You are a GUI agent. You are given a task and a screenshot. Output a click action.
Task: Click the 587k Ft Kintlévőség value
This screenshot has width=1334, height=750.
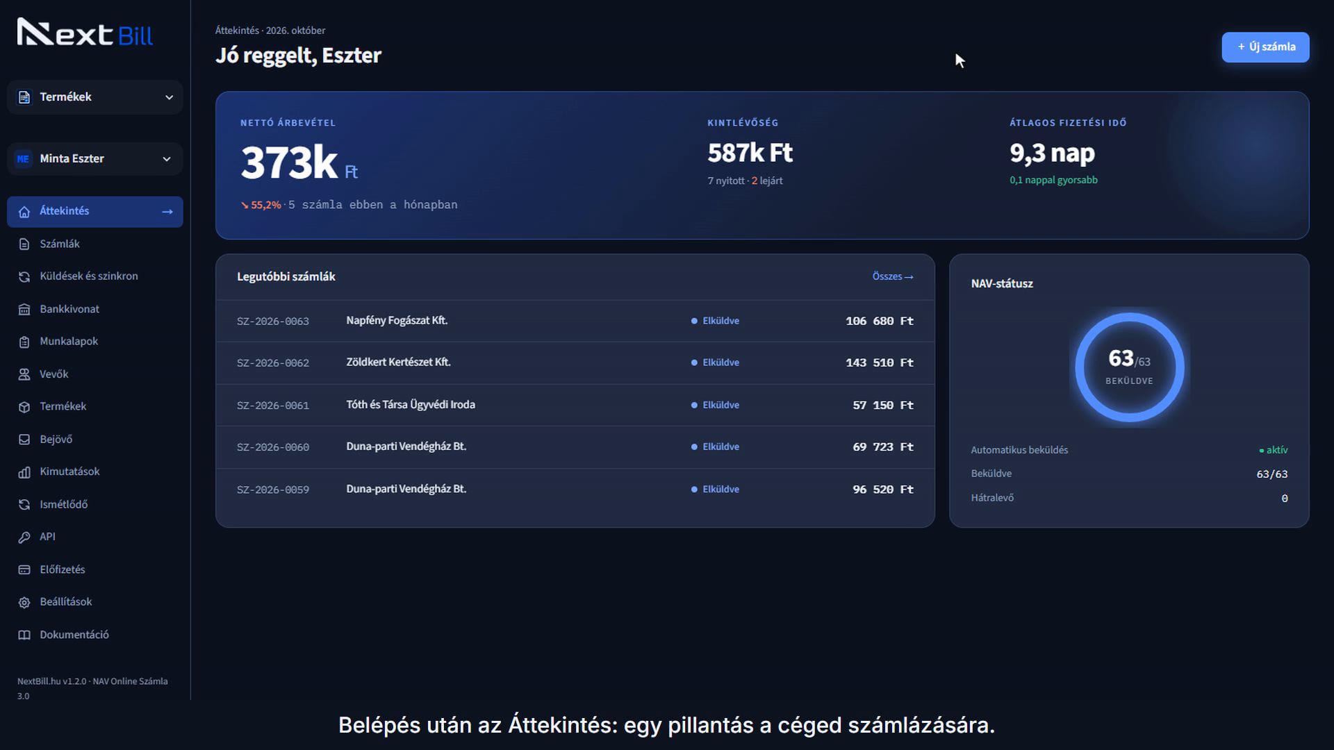750,153
